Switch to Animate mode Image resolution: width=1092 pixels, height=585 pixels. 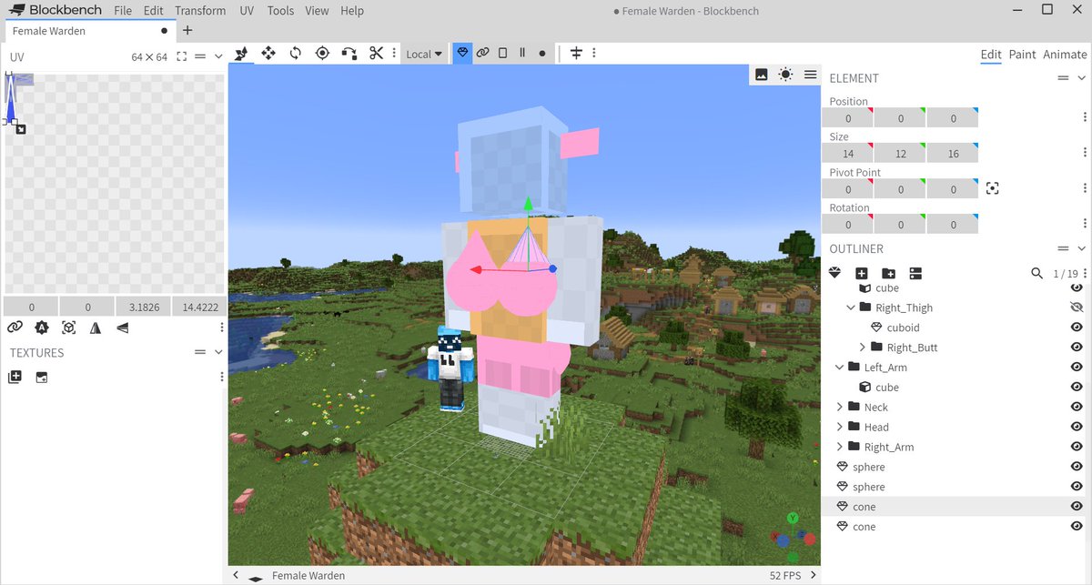1065,55
